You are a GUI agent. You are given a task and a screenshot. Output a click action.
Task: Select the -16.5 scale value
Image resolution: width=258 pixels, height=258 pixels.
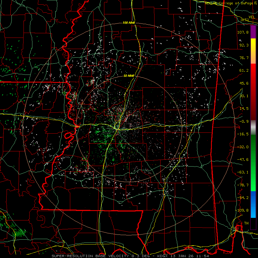[x=243, y=134]
